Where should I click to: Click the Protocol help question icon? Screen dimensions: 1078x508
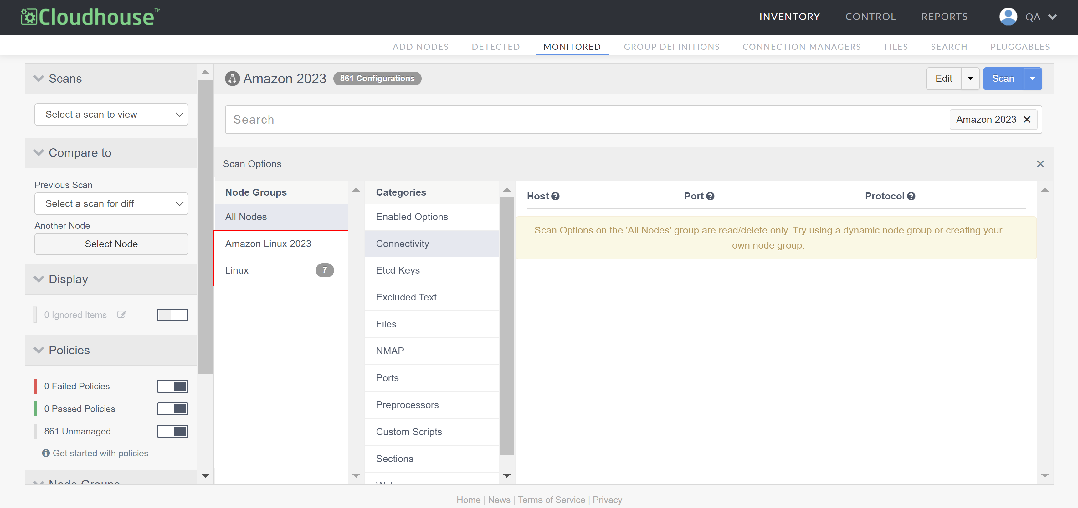(911, 196)
